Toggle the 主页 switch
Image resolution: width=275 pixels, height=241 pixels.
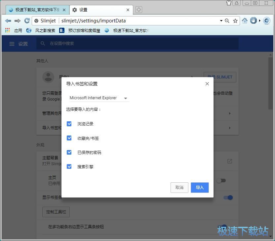[x=221, y=180]
